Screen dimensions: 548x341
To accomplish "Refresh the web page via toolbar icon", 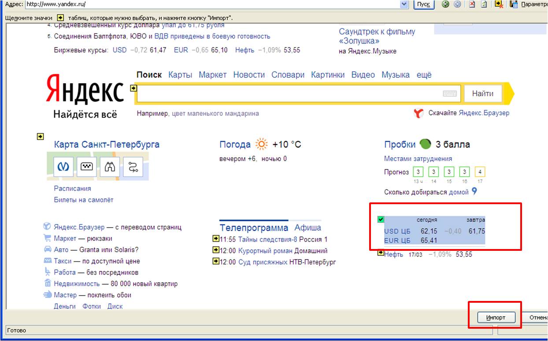I will coord(484,4).
